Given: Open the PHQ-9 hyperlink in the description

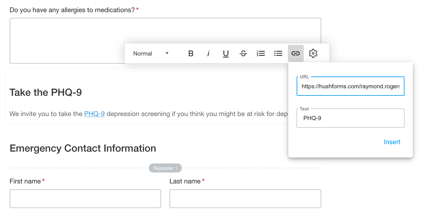Looking at the screenshot, I should click(x=94, y=114).
